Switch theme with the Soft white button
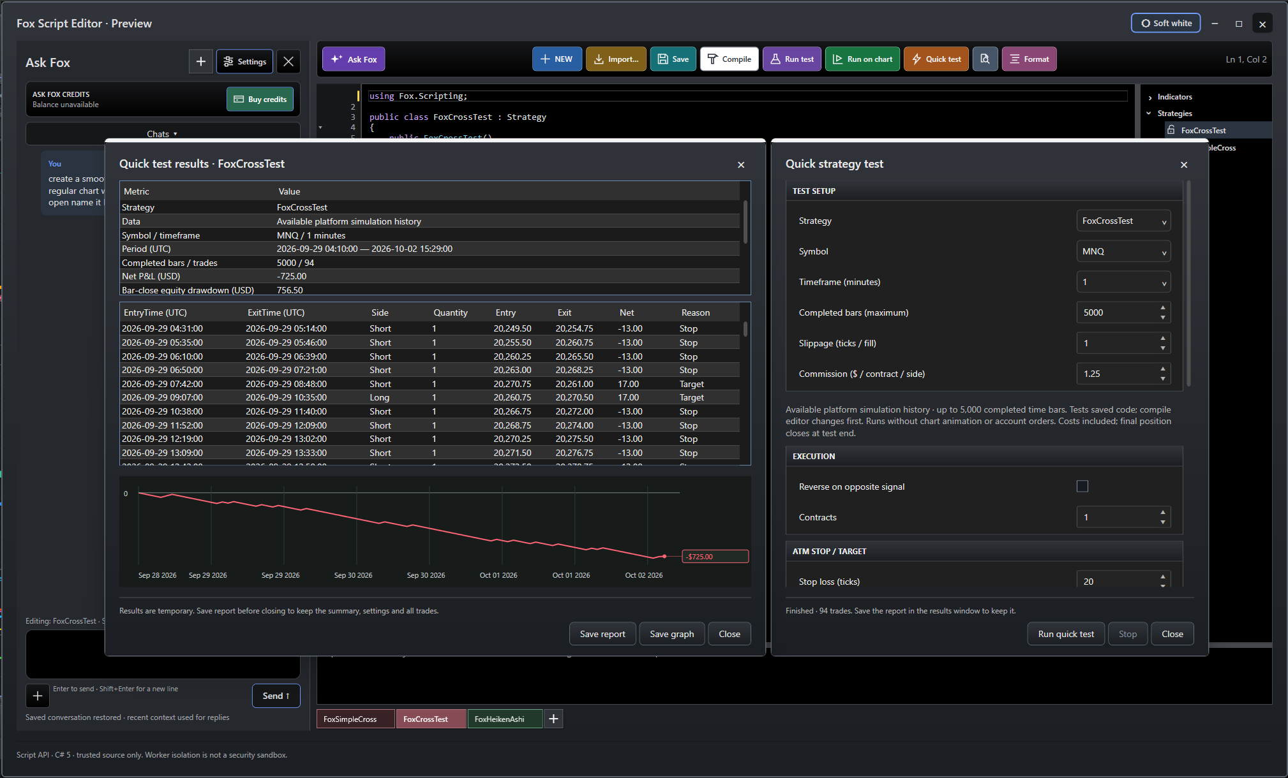Viewport: 1288px width, 778px height. pos(1166,24)
